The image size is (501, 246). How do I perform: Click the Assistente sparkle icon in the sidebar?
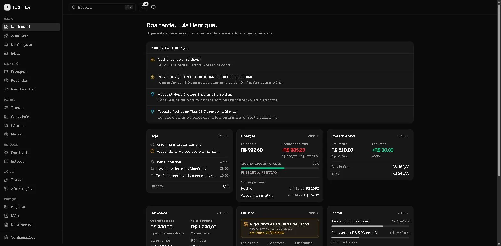coord(6,36)
